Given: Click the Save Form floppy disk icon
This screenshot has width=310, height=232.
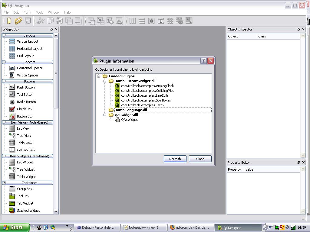Looking at the screenshot, I should pos(28,21).
